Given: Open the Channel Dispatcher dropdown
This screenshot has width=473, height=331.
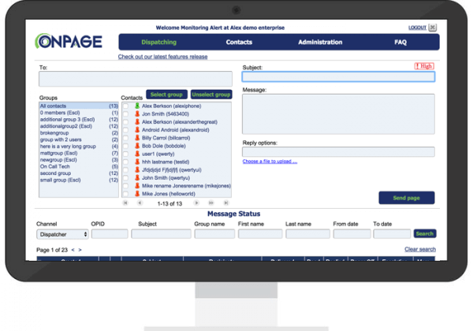Looking at the screenshot, I should [62, 234].
